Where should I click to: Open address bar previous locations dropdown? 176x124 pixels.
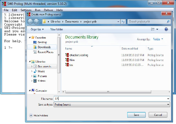click(x=118, y=22)
